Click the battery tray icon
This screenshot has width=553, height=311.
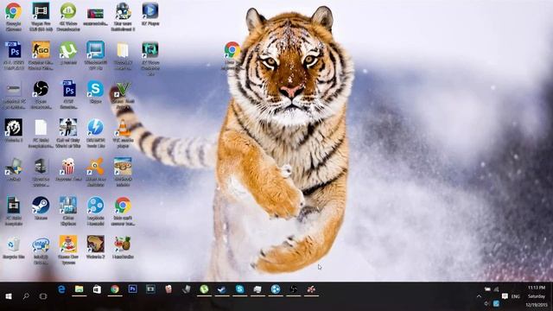pos(487,289)
